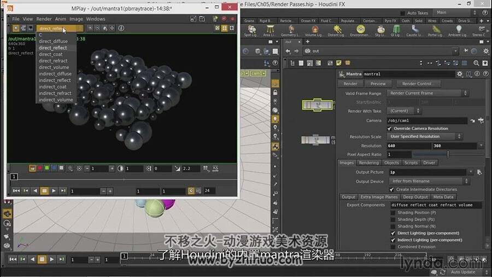Open camera node chooser icon

pyautogui.click(x=481, y=120)
